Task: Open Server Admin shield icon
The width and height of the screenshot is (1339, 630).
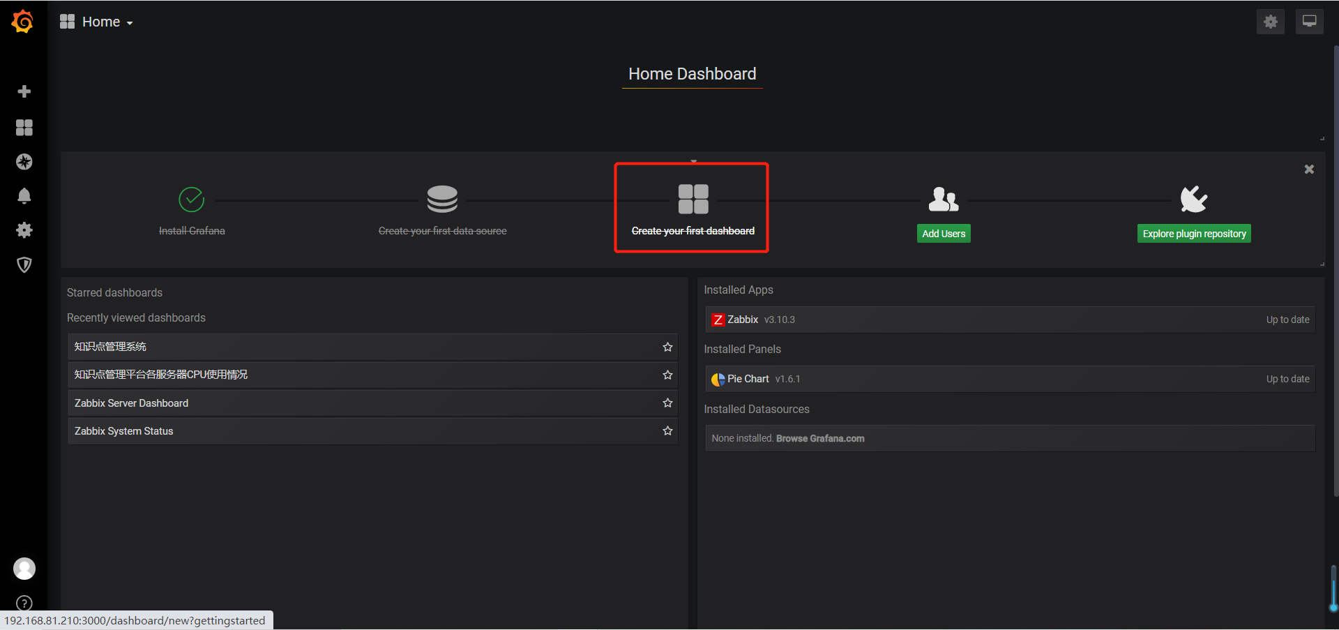Action: pyautogui.click(x=24, y=264)
